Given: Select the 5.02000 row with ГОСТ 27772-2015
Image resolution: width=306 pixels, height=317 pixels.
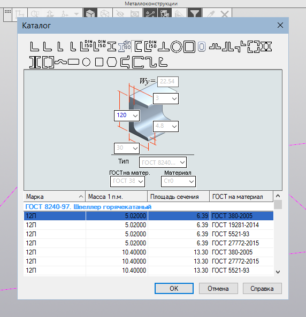Looking at the screenshot, I should [x=149, y=243].
